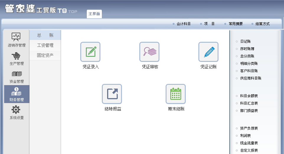Open the 凭证记账 voucher posting icon
Image resolution: width=284 pixels, height=154 pixels.
click(208, 52)
